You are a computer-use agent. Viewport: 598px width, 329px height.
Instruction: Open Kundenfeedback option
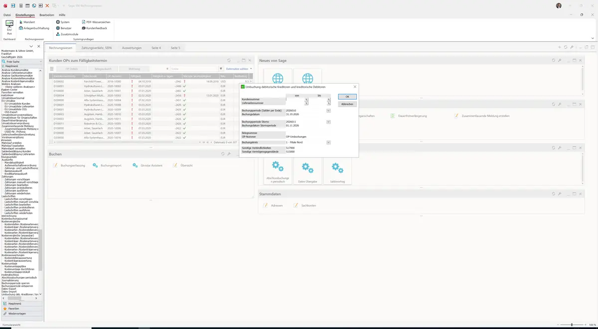point(94,28)
